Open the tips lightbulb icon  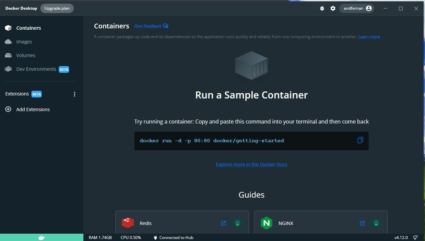[x=416, y=238]
